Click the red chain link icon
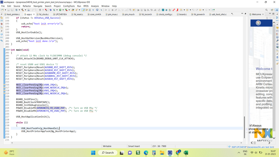Viewport: 279px width, 157px height. (174, 10)
